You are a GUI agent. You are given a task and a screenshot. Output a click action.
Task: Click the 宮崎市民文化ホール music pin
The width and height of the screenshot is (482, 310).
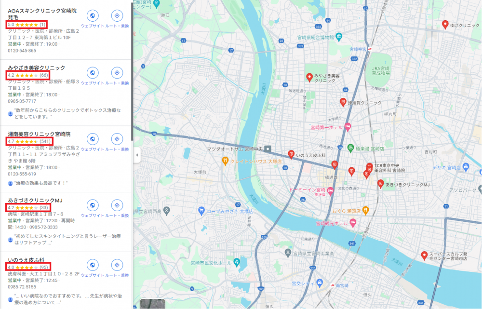236,262
